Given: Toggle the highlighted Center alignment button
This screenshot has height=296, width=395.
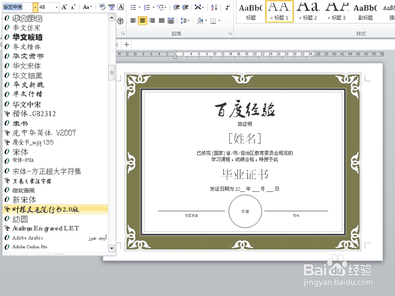Looking at the screenshot, I should tap(142, 21).
